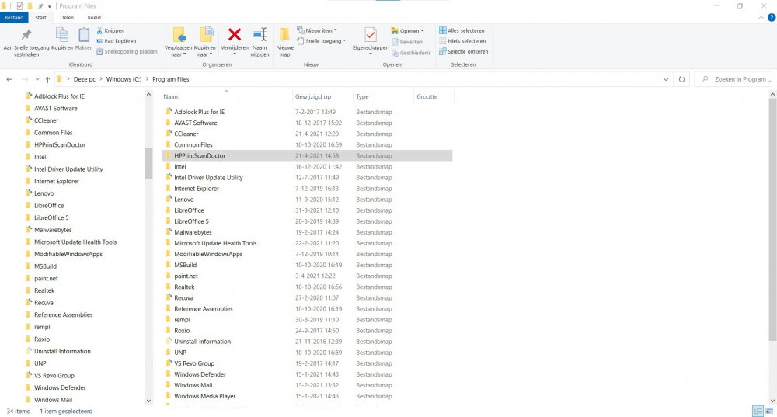The height and width of the screenshot is (417, 777).
Task: Expand the address bar history dropdown
Action: tap(667, 79)
